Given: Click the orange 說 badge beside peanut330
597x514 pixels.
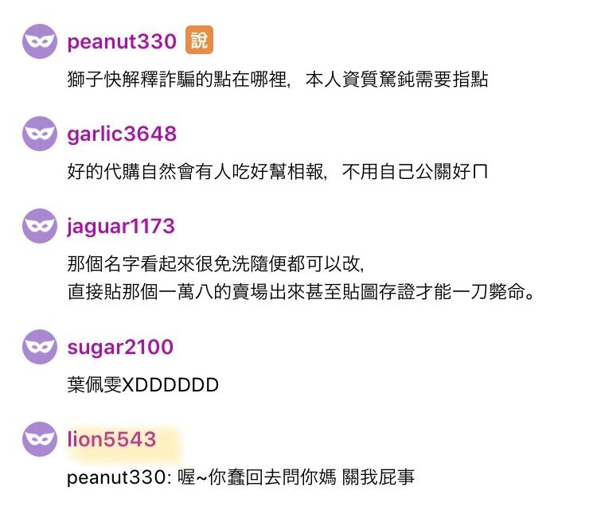Looking at the screenshot, I should pyautogui.click(x=199, y=40).
